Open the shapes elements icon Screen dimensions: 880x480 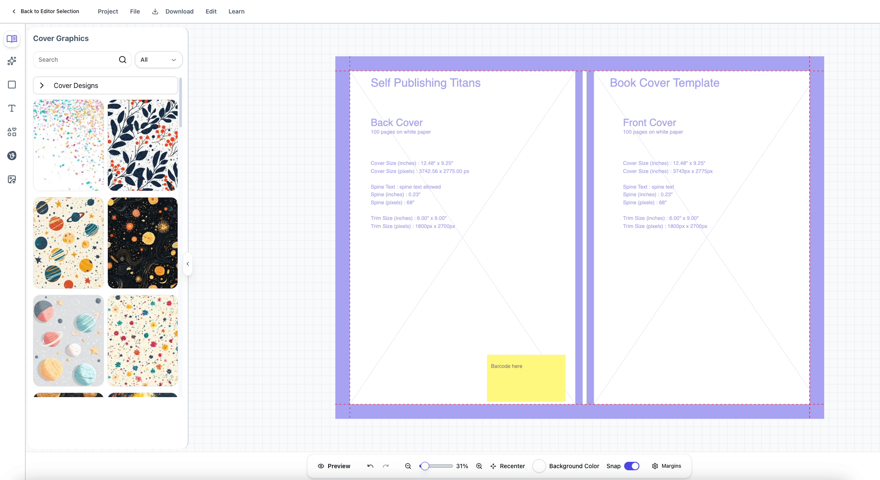point(12,132)
